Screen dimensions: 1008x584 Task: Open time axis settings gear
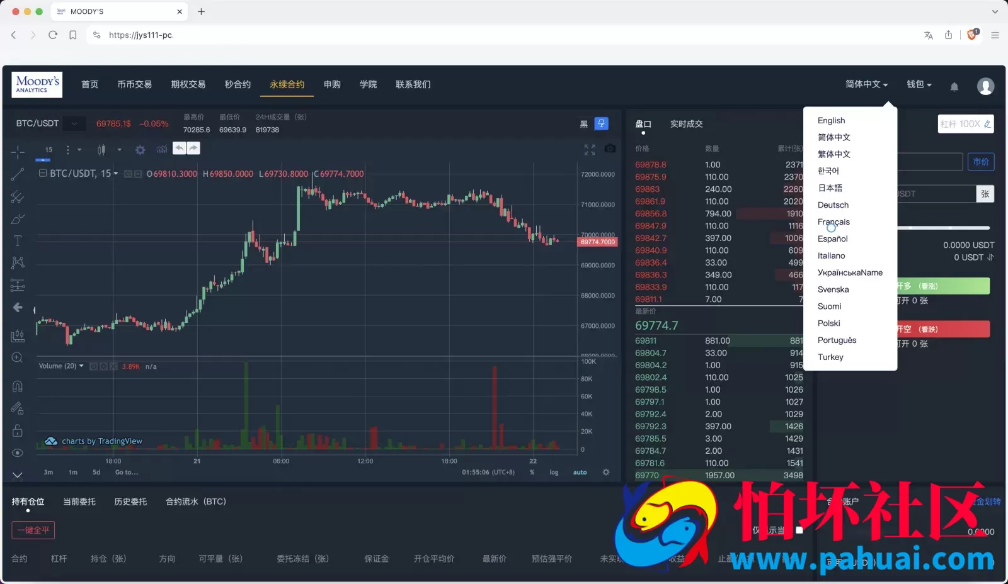pyautogui.click(x=606, y=472)
